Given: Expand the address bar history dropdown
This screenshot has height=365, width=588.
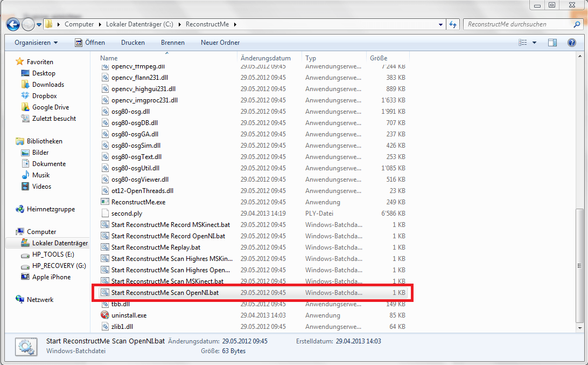Looking at the screenshot, I should pos(440,24).
